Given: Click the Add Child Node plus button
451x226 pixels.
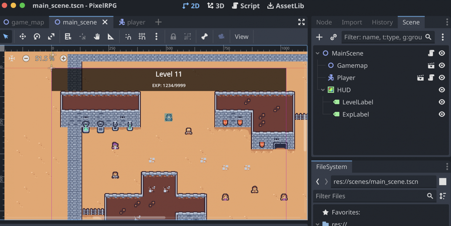Looking at the screenshot, I should click(x=319, y=37).
